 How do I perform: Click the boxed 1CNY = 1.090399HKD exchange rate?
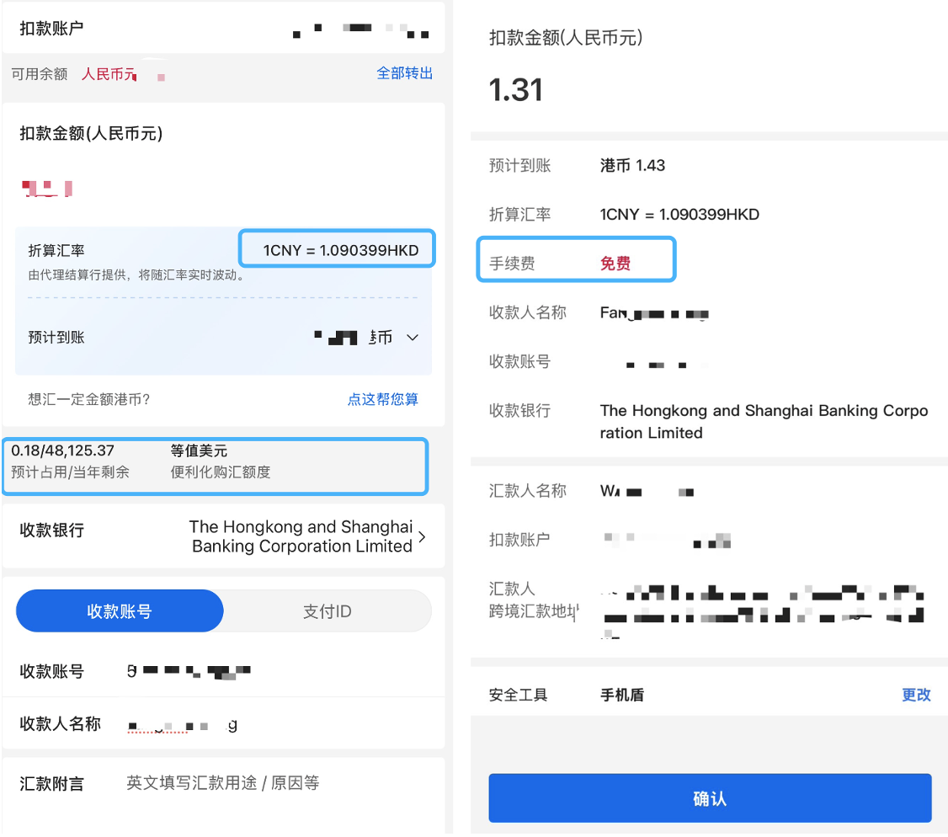point(339,250)
